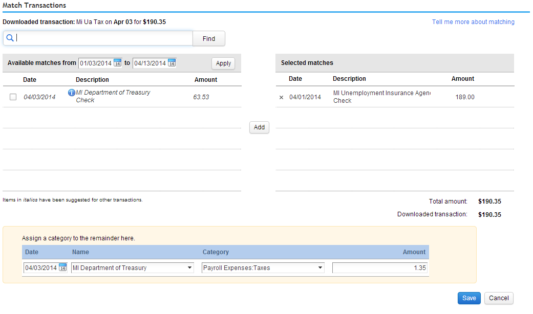Open 'Tell me more about matching' link
The image size is (533, 314).
[473, 22]
